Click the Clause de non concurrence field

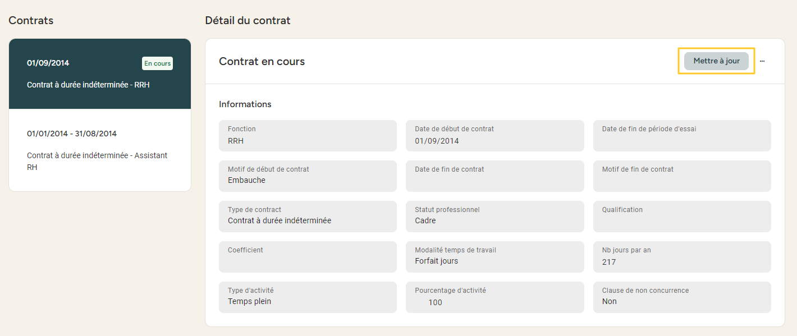(681, 297)
